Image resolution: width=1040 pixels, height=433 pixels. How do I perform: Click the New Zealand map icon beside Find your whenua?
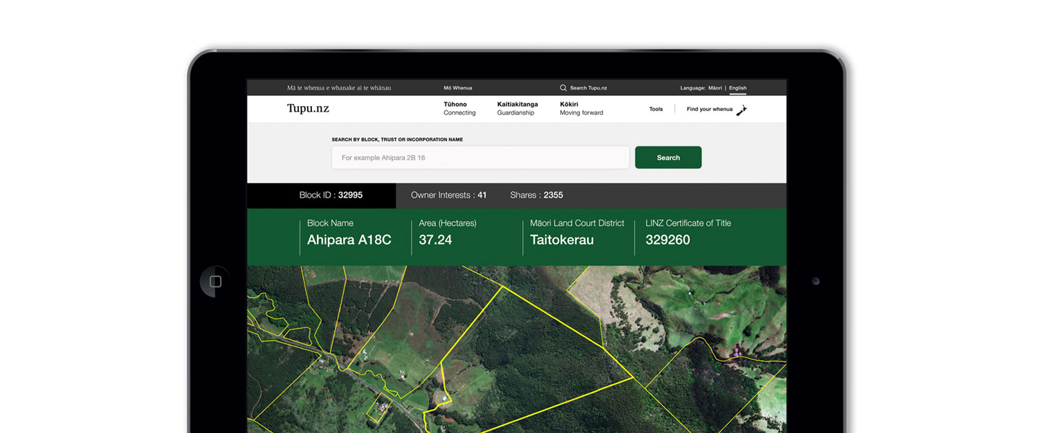(741, 110)
